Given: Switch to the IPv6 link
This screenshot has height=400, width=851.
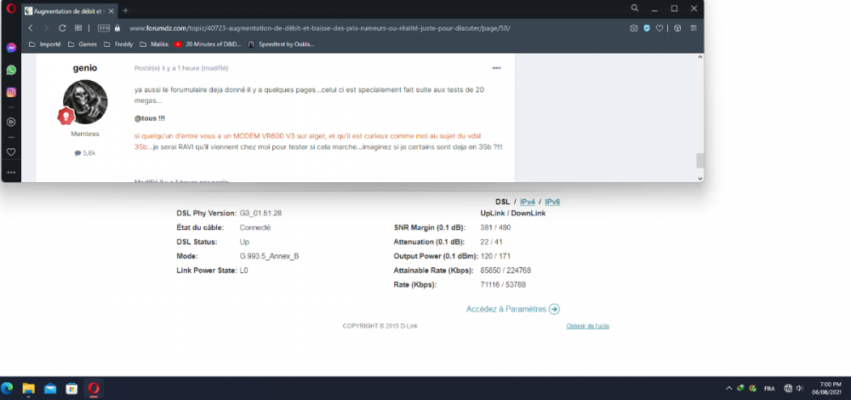Looking at the screenshot, I should (x=552, y=202).
